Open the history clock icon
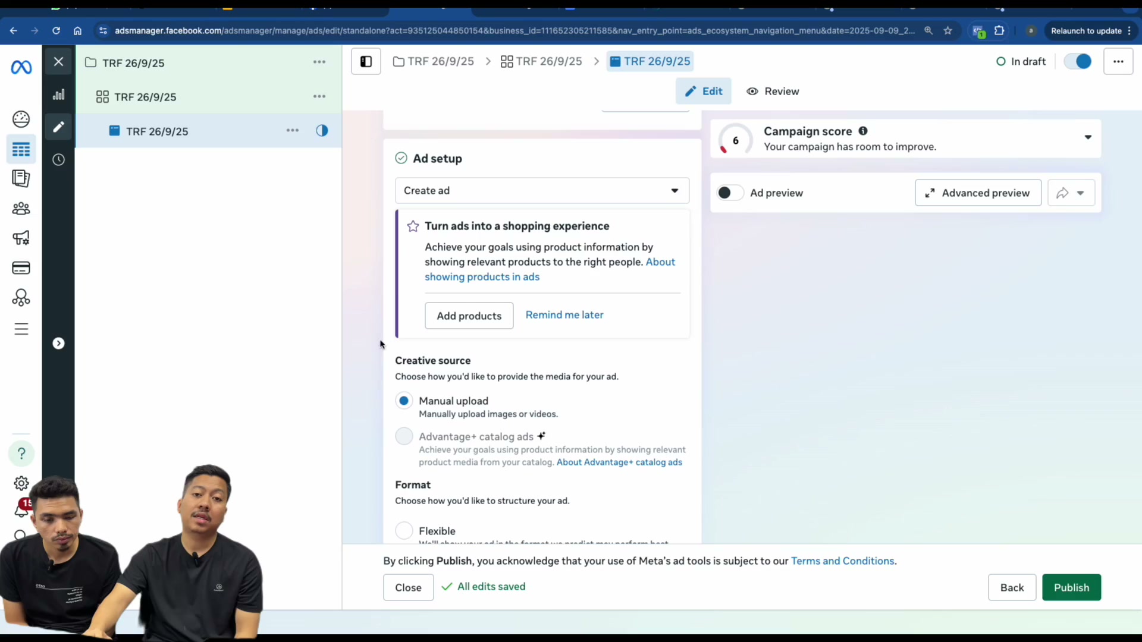The height and width of the screenshot is (642, 1142). coord(58,159)
